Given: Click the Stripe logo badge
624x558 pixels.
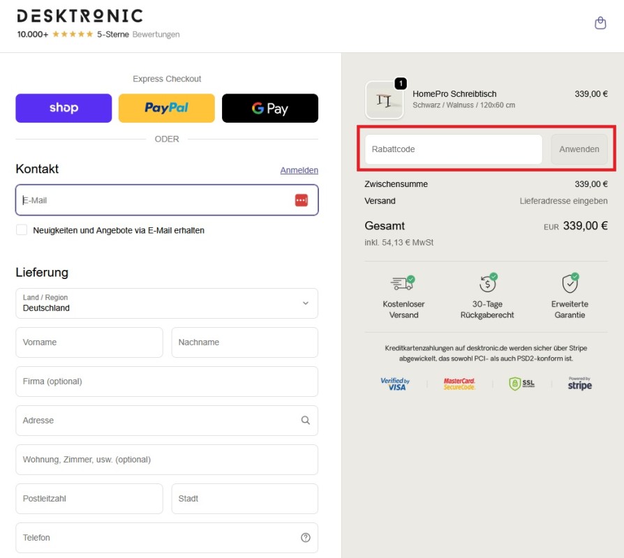Looking at the screenshot, I should pyautogui.click(x=579, y=384).
